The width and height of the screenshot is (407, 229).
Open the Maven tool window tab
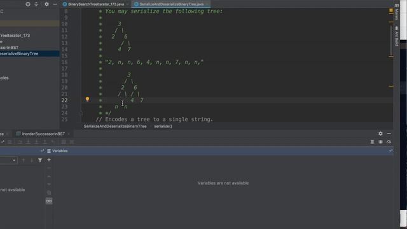pos(397,13)
